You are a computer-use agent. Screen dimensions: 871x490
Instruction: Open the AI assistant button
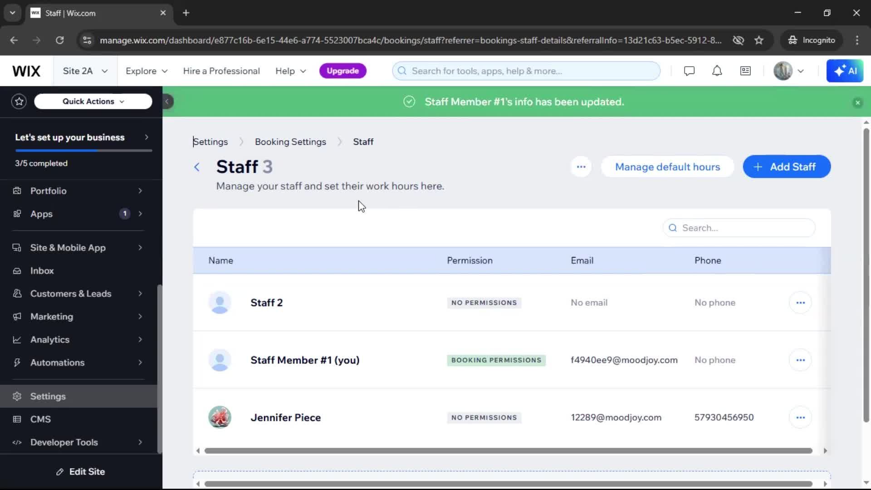[x=845, y=71]
